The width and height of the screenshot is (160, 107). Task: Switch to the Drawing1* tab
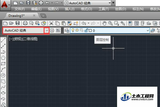[x=17, y=16]
